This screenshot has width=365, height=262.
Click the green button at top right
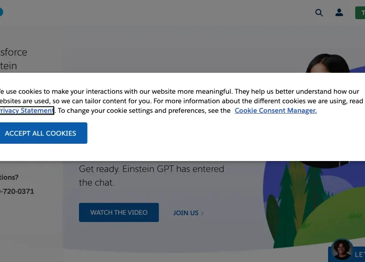click(360, 13)
